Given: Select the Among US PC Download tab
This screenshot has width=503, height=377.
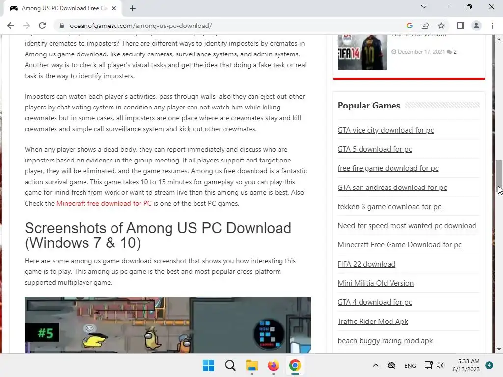Looking at the screenshot, I should pos(62,8).
